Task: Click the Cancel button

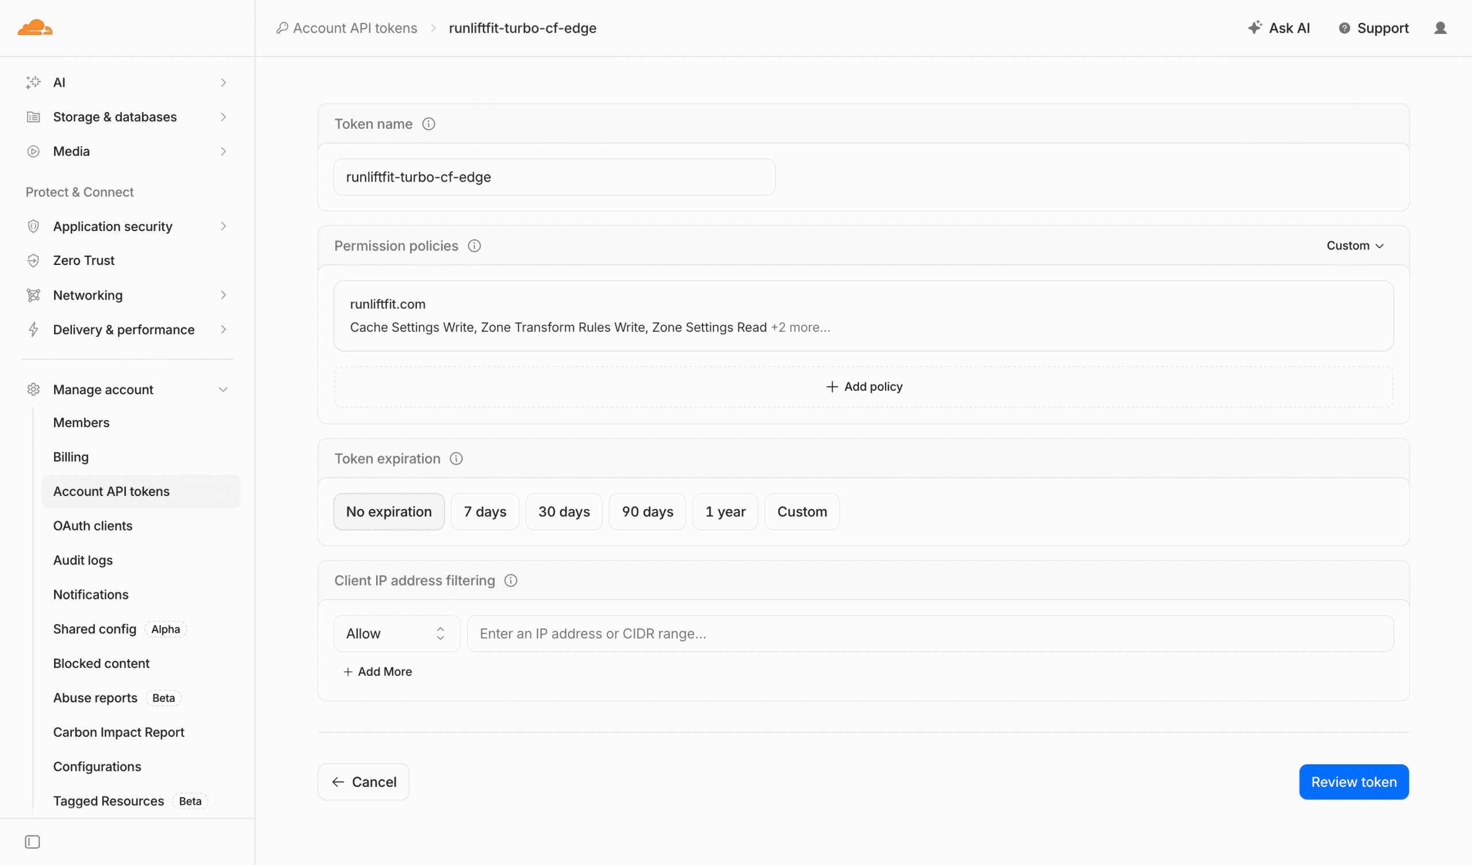Action: 363,782
